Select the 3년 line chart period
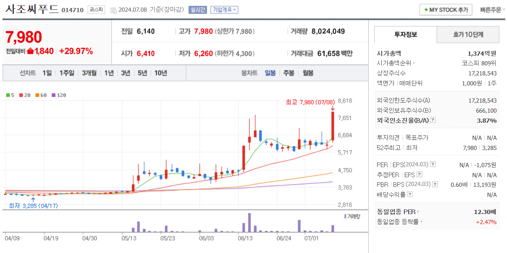Image resolution: width=507 pixels, height=253 pixels. click(x=126, y=73)
